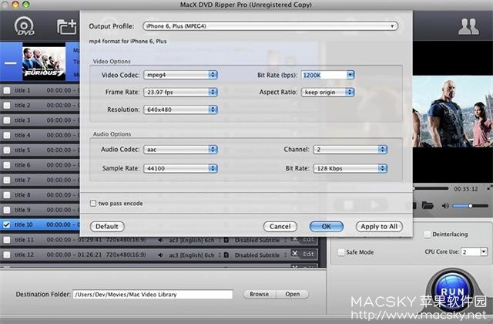
Task: Enable two pass encode
Action: click(93, 204)
